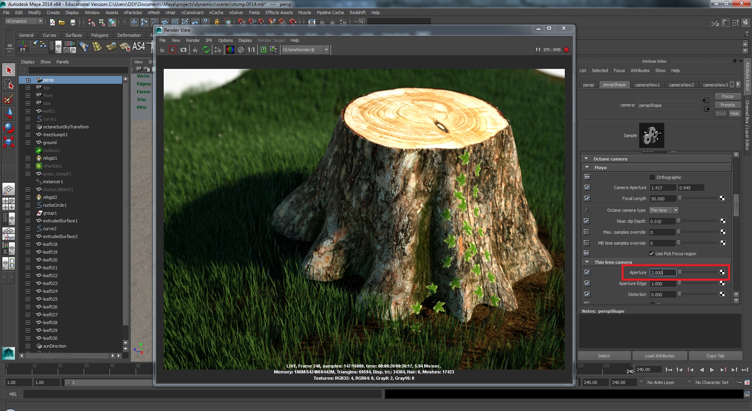Switch to the cameraView1 tab
Screen dimensions: 752x411
click(647, 85)
